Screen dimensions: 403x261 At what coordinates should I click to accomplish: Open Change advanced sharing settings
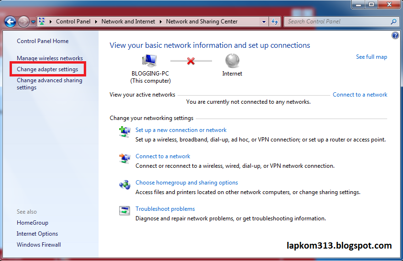point(50,84)
